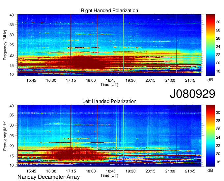Click the 35 MHz tick of Left Handed plot
Image resolution: width=224 pixels, height=181 pixels.
(12, 115)
